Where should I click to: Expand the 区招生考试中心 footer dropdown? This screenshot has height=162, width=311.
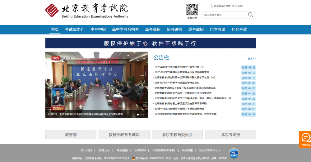click(210, 150)
